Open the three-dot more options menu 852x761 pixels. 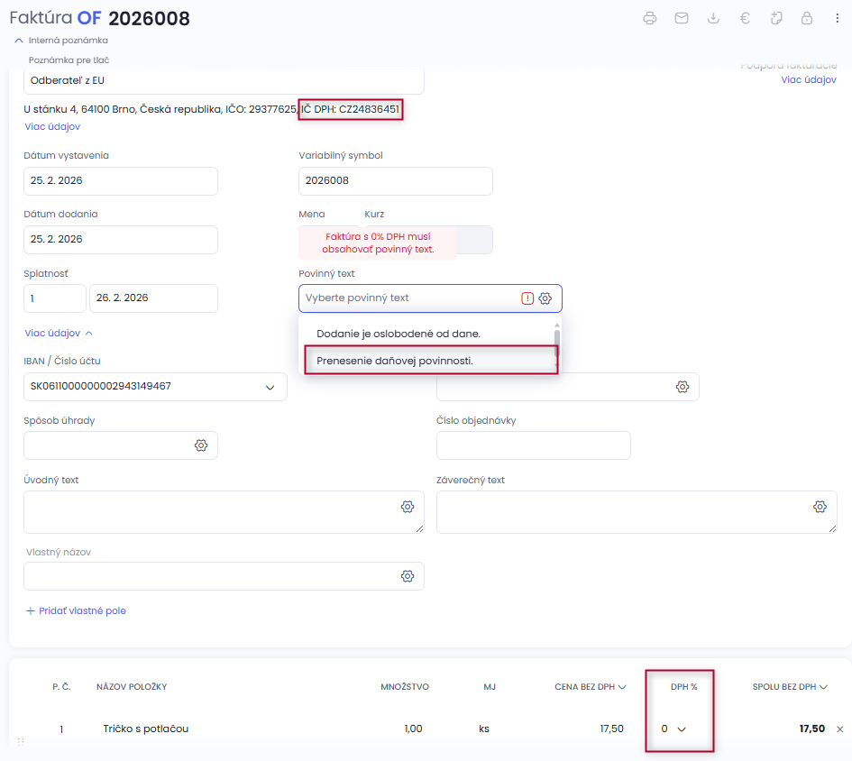pos(837,18)
